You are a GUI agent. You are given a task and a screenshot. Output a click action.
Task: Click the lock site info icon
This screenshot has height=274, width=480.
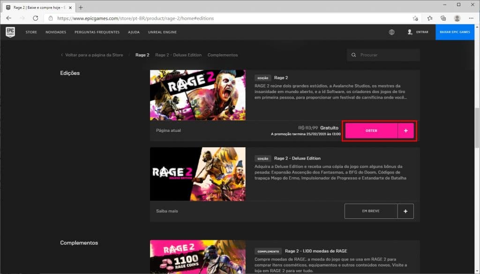[51, 18]
